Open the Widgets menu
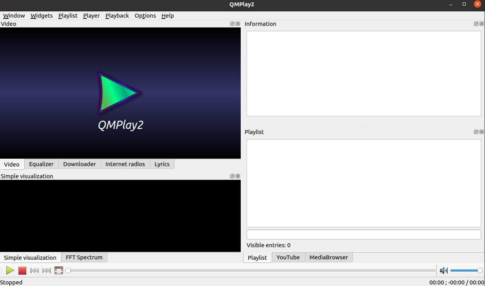Image resolution: width=485 pixels, height=286 pixels. (42, 16)
